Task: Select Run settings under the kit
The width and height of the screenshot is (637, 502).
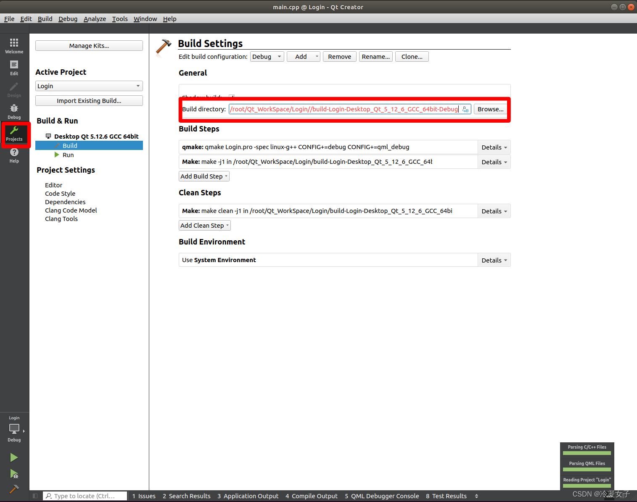Action: [68, 155]
